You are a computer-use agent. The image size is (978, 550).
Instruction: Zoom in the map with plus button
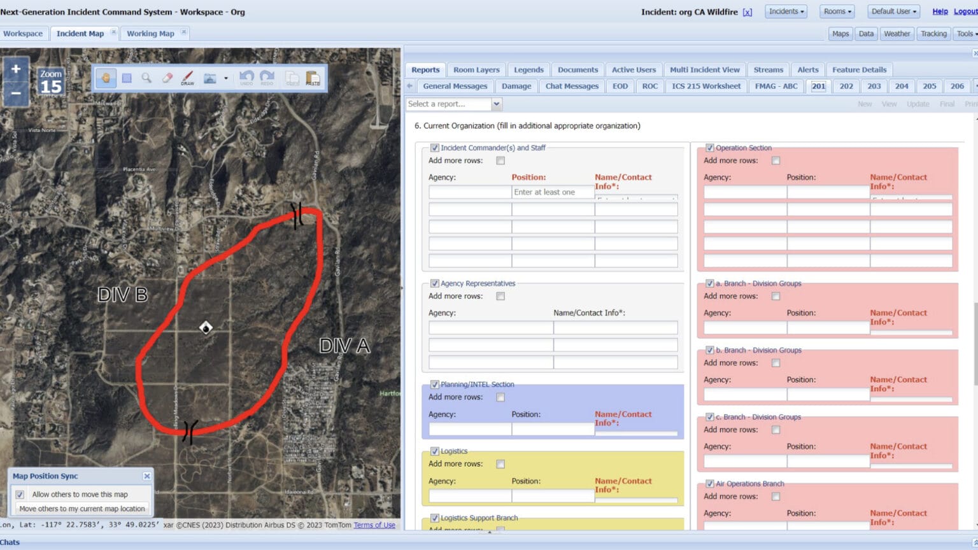16,69
